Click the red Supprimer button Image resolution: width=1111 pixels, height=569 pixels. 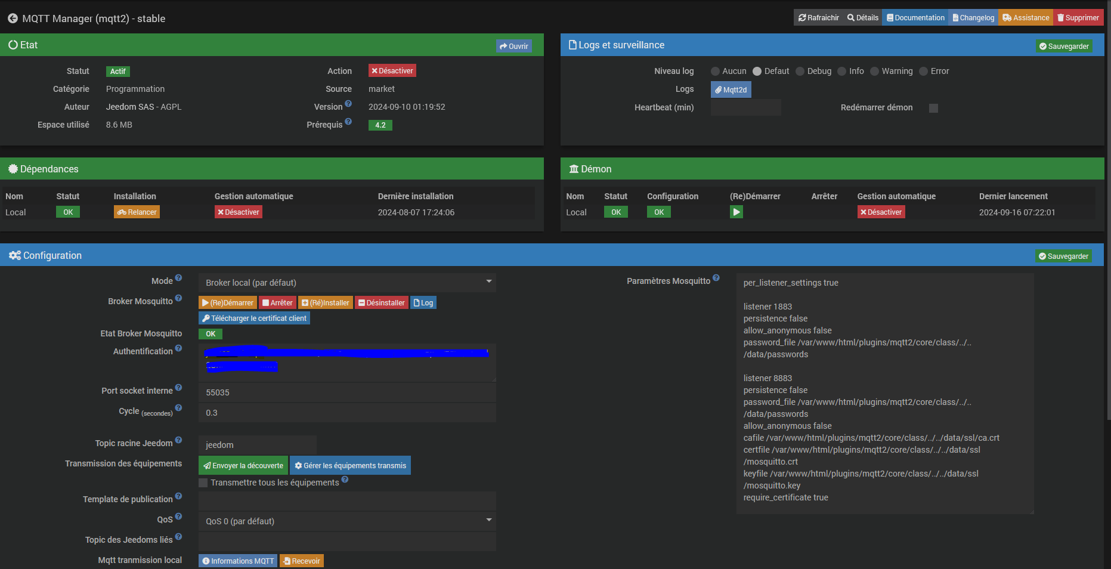click(1078, 18)
